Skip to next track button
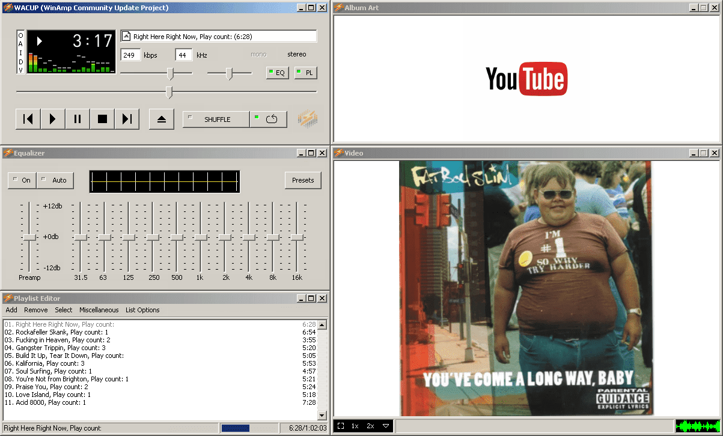 pos(127,119)
